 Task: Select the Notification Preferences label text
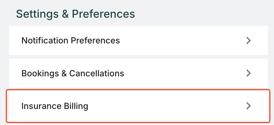[x=71, y=41]
